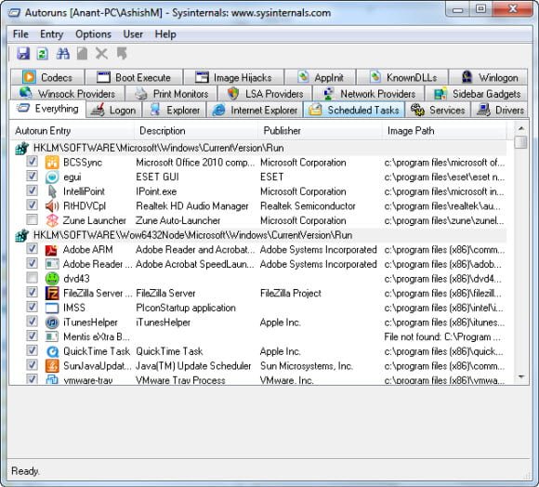This screenshot has width=539, height=487.
Task: Select the RtHDVCpl speaker icon
Action: [52, 206]
